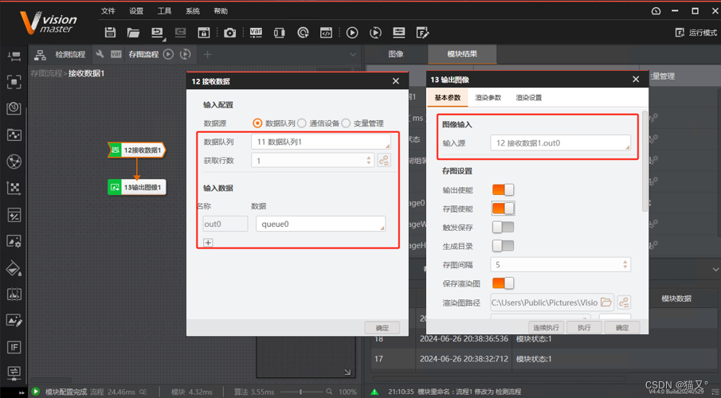Select the 通信设备 radio button

302,123
